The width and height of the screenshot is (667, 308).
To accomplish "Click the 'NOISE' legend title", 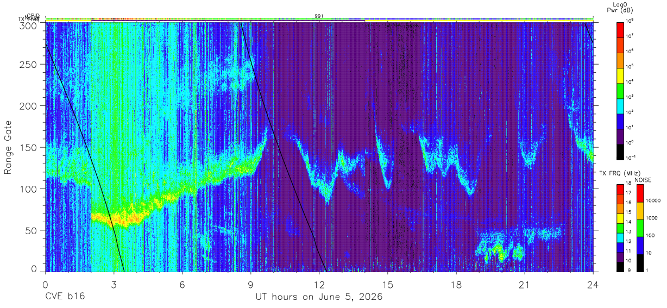I will tap(643, 180).
